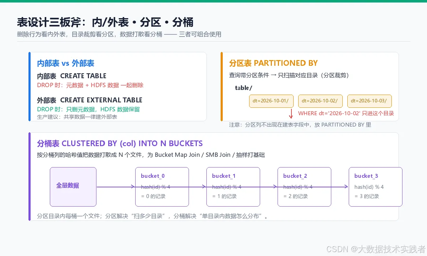Viewport: 427px width, 256px height.
Task: Select the dt=2026-10-01/ partition box
Action: pyautogui.click(x=272, y=101)
